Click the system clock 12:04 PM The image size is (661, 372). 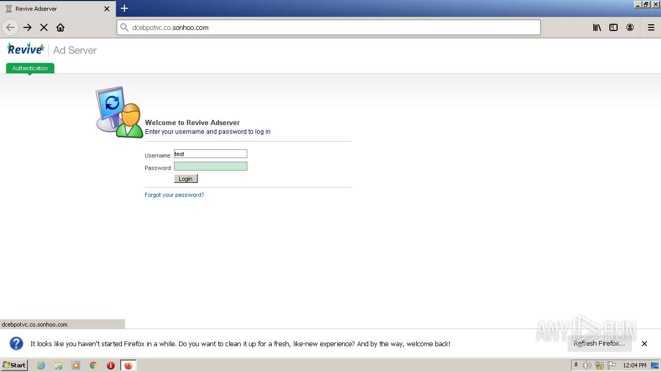pos(635,365)
